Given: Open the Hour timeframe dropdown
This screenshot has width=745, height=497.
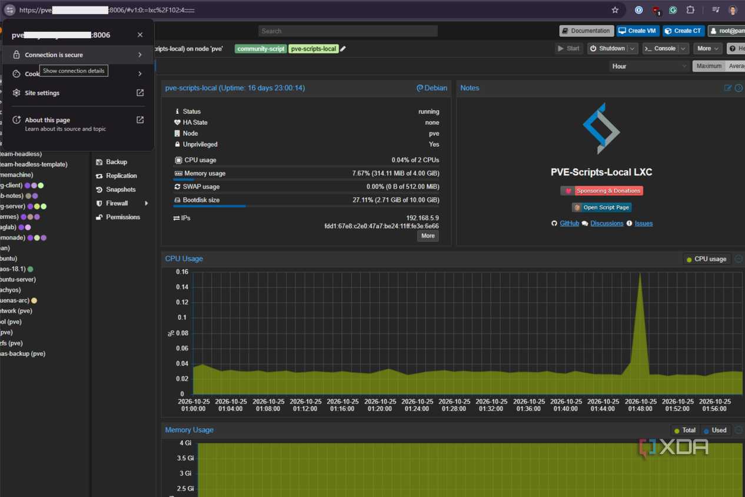Looking at the screenshot, I should click(649, 66).
